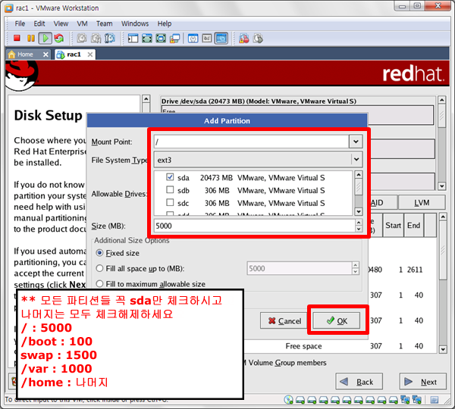Click the help pane scroll-up arrow

(x=146, y=99)
